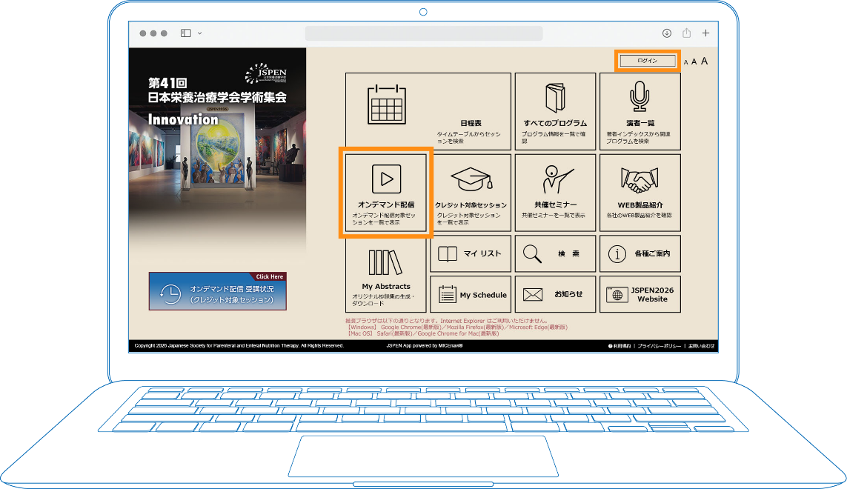This screenshot has width=847, height=489.
Task: Select the largest font size A
Action: tap(704, 61)
